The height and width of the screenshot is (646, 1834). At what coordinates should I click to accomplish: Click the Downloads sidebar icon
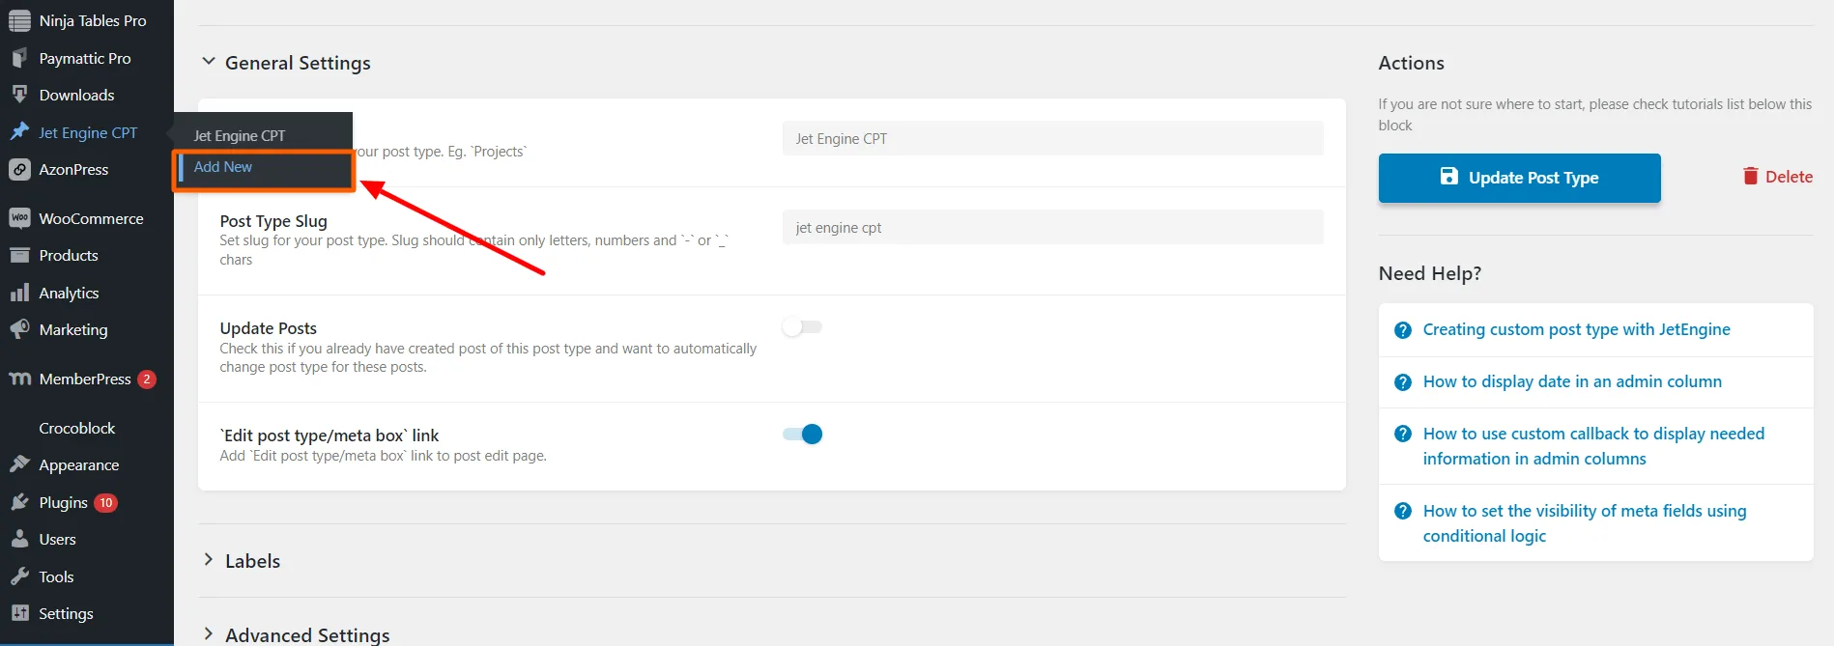(19, 95)
